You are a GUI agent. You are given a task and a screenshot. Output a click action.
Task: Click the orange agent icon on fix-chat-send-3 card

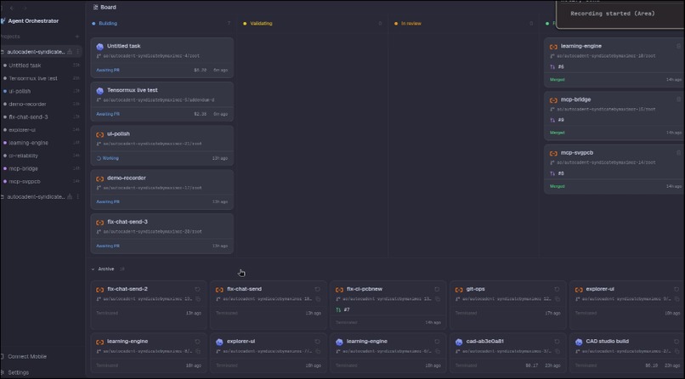pyautogui.click(x=99, y=223)
